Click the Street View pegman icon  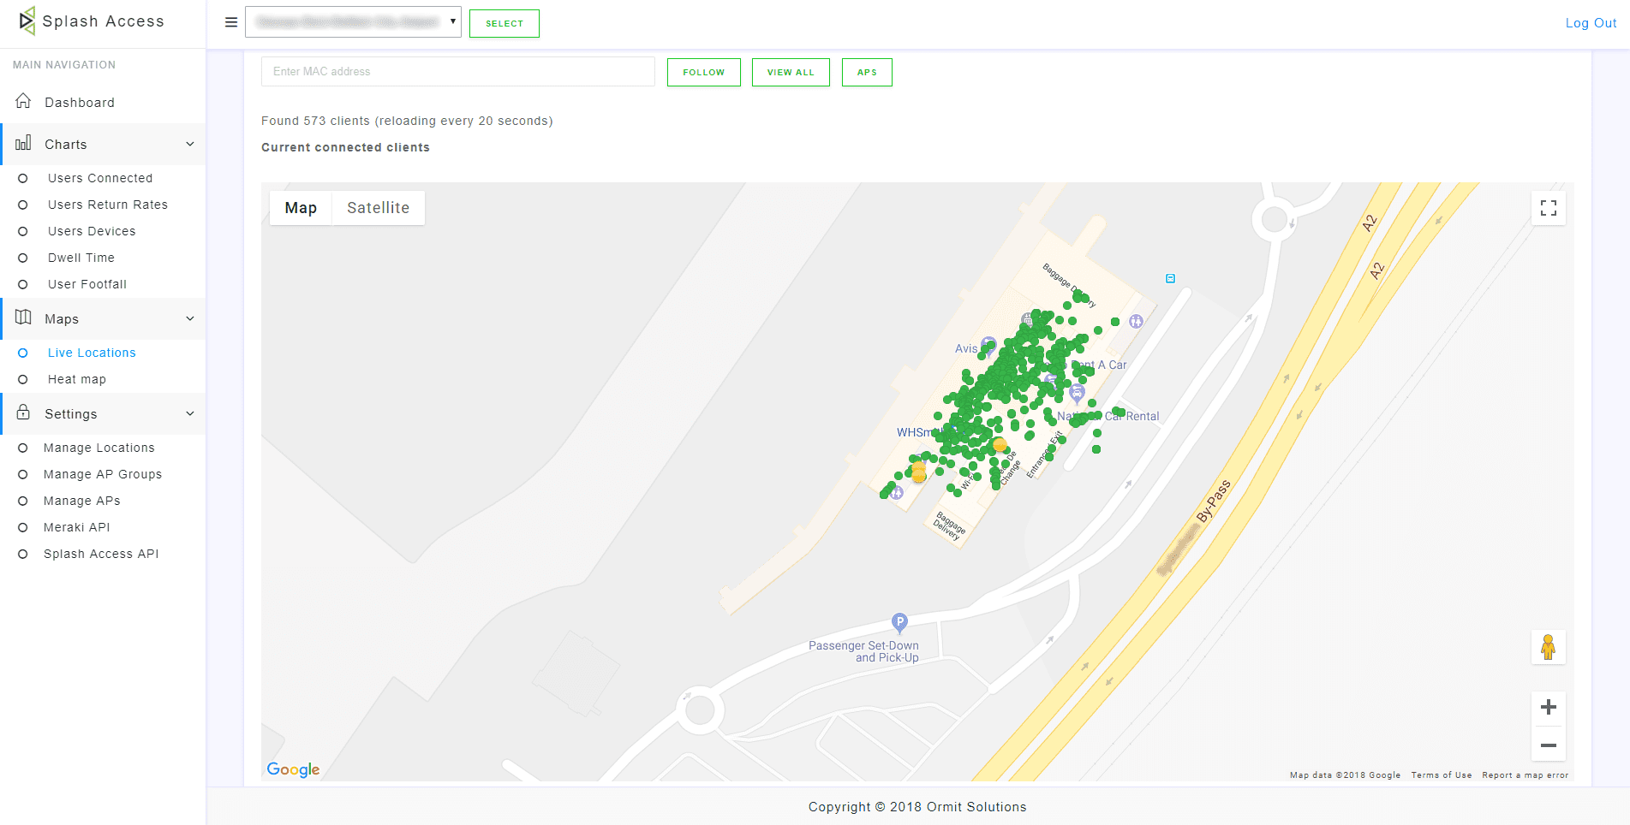coord(1548,647)
